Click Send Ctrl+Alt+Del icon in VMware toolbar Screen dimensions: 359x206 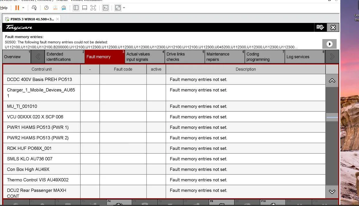(34, 8)
